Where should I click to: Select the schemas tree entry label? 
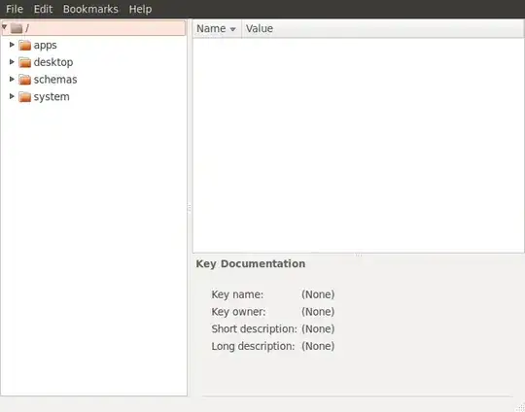click(x=55, y=80)
